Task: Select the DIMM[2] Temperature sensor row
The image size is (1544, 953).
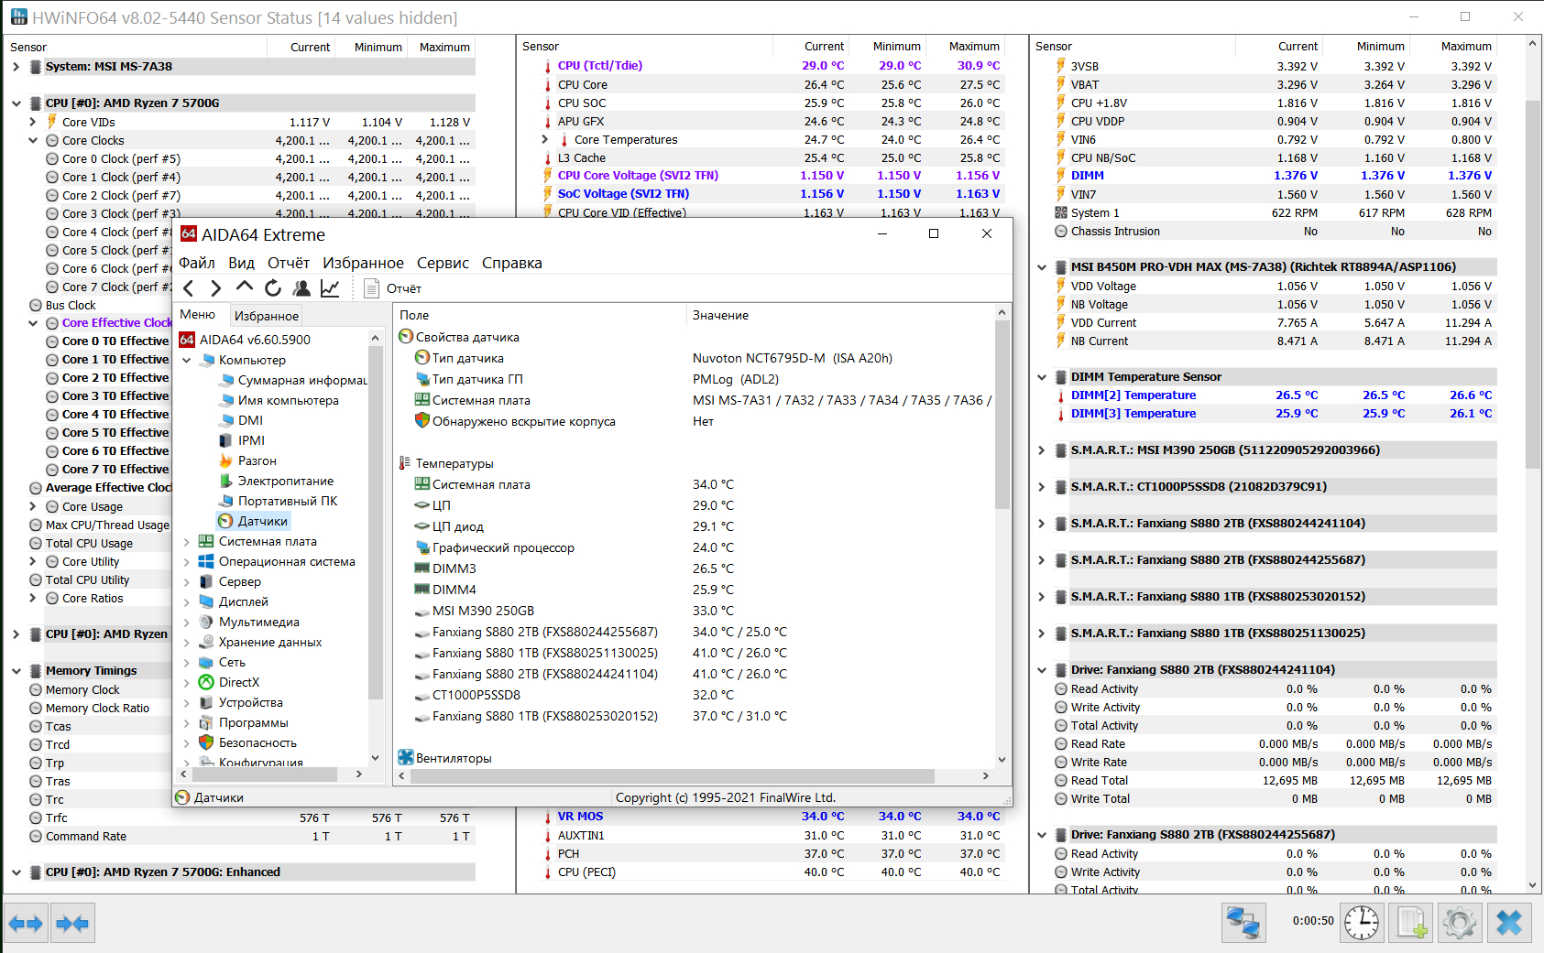Action: (1277, 395)
